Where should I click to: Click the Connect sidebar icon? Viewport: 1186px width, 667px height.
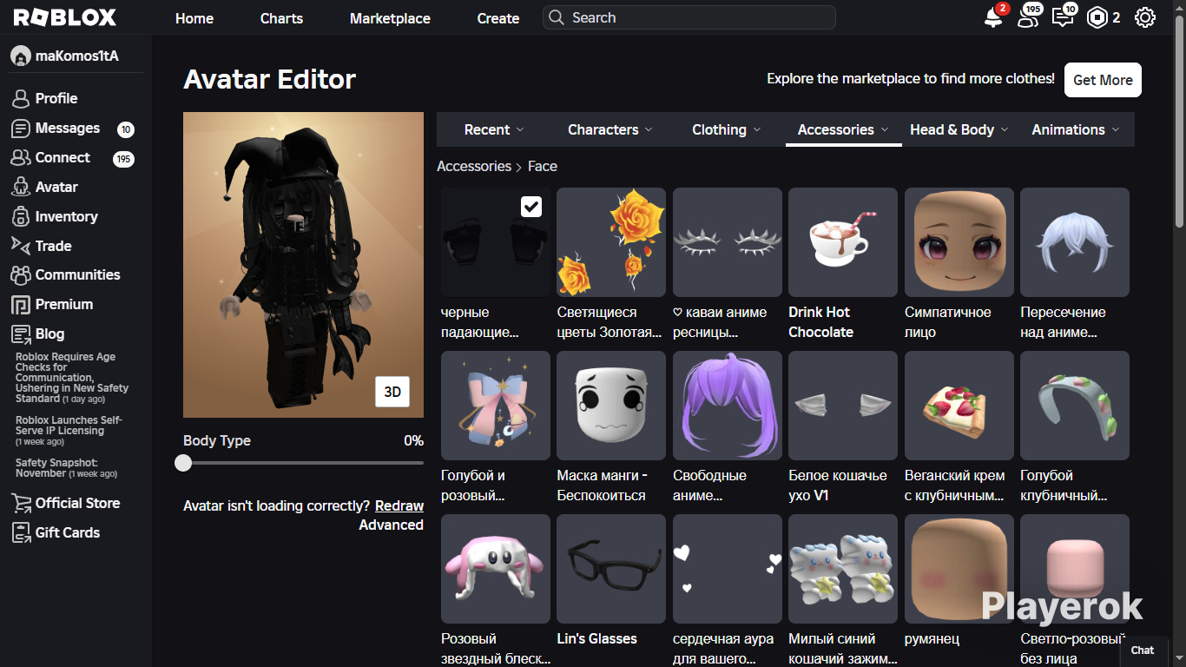pos(21,157)
